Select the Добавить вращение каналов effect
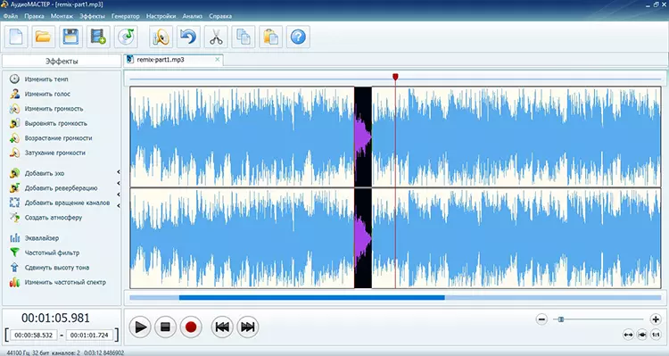This screenshot has width=669, height=356. [67, 203]
